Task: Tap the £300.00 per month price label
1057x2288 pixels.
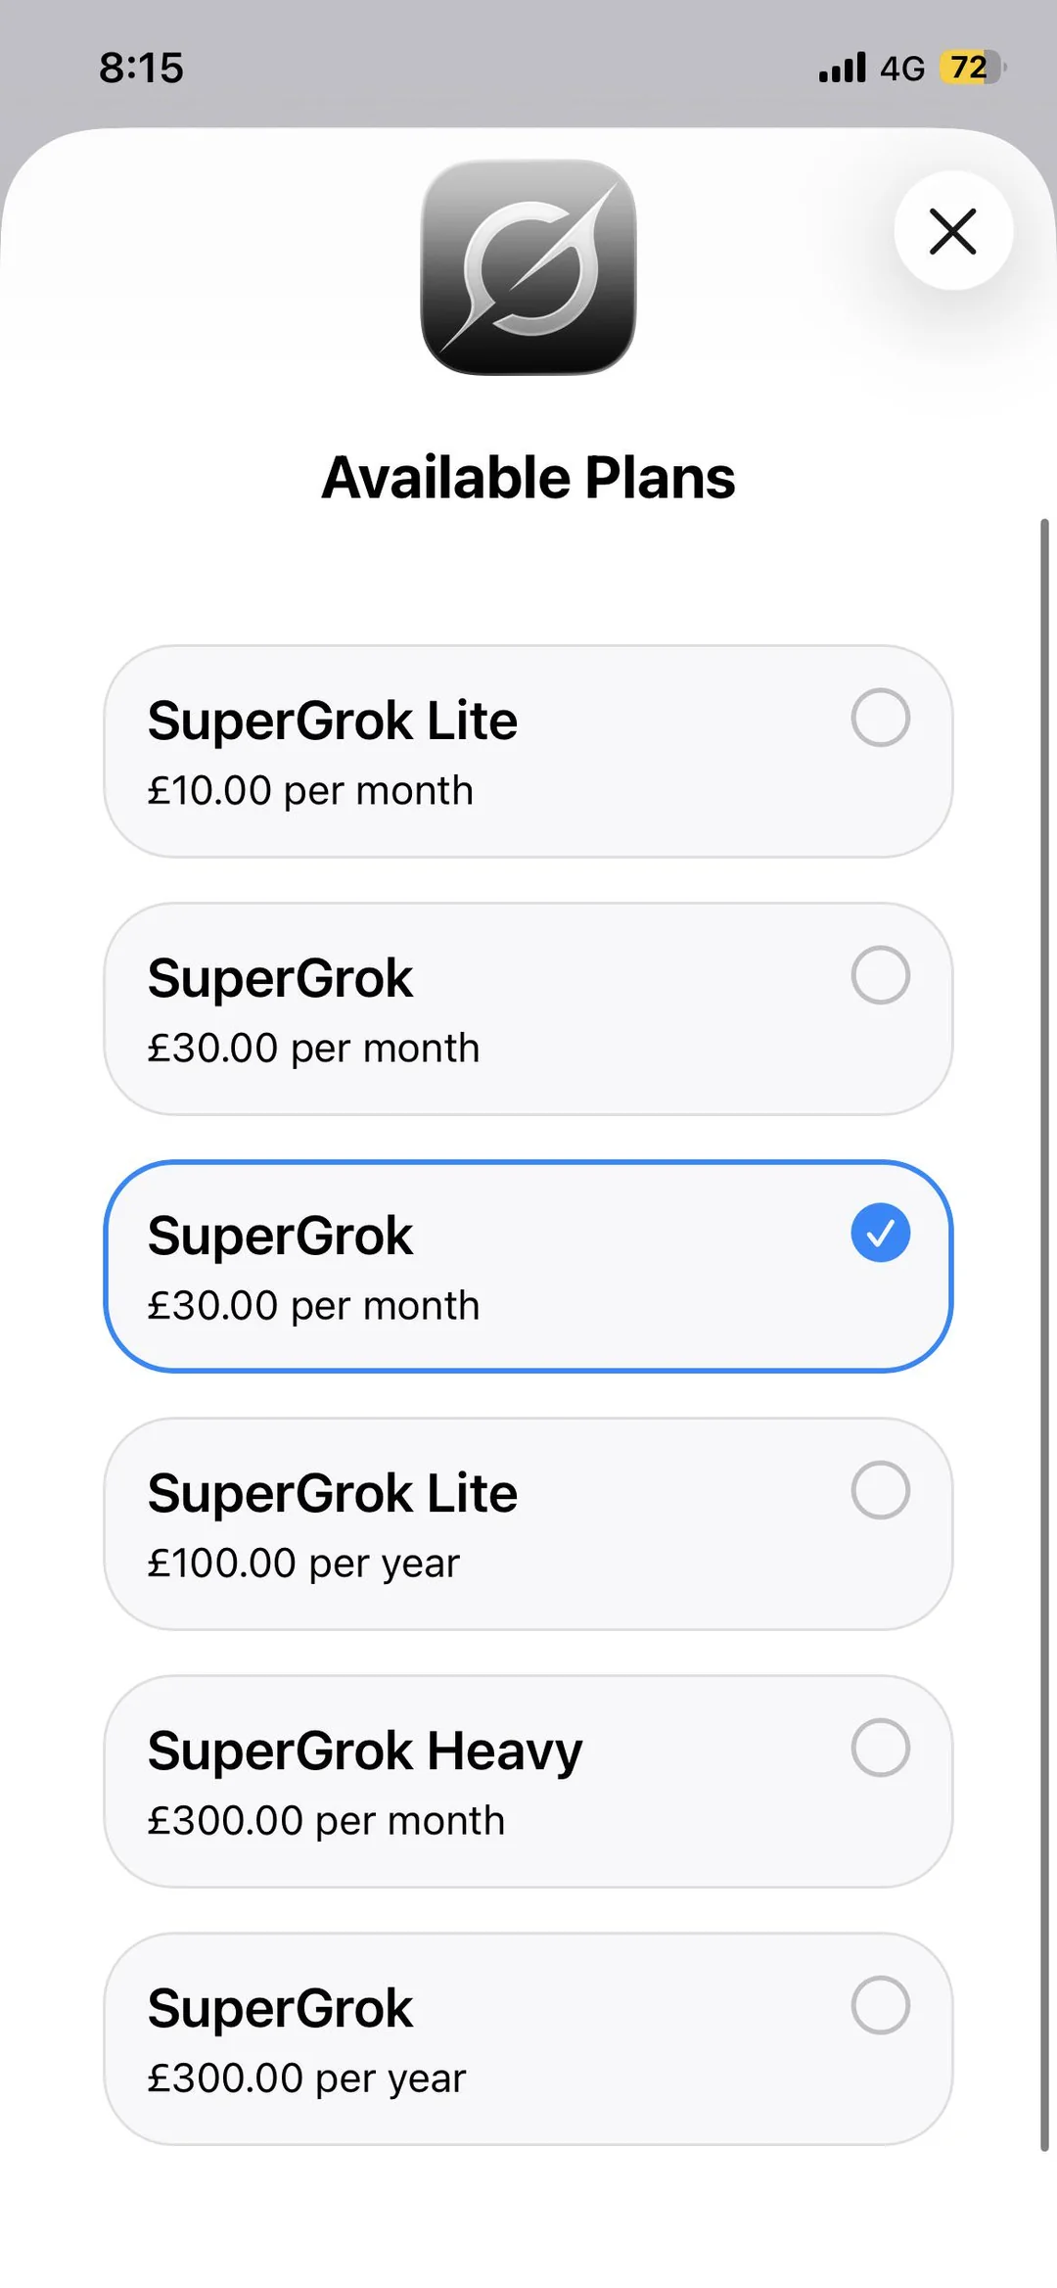Action: click(326, 1820)
